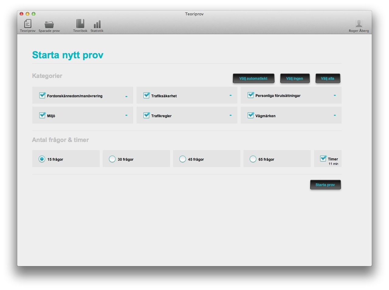Expand the Trafiksäkerhet row dash
389x290 pixels.
coord(230,95)
